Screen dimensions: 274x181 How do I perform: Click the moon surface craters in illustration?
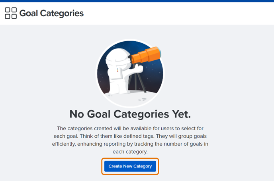click(x=142, y=99)
